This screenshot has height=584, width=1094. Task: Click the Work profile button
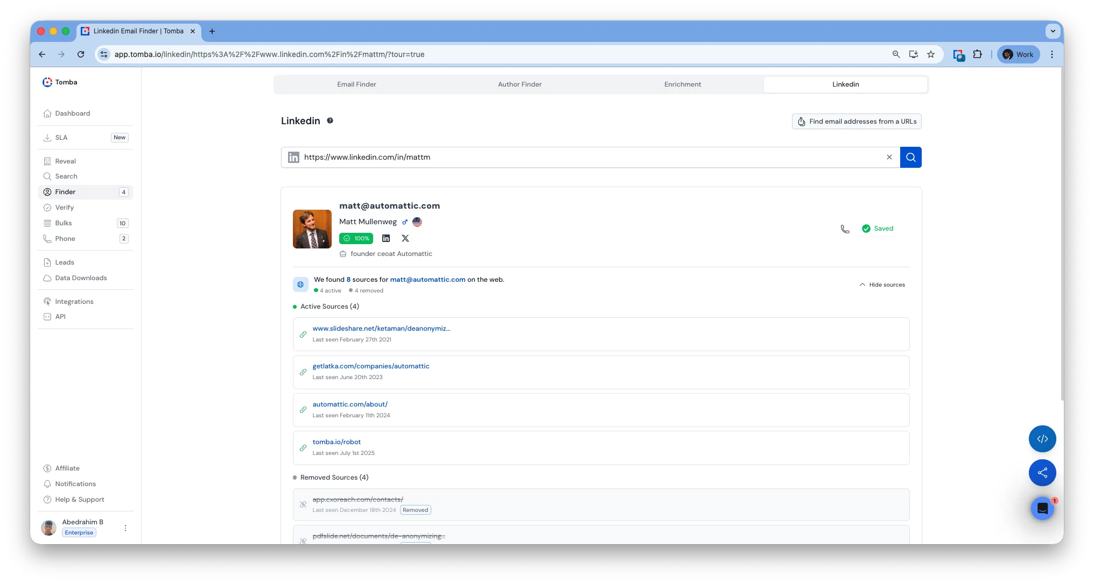coord(1018,54)
